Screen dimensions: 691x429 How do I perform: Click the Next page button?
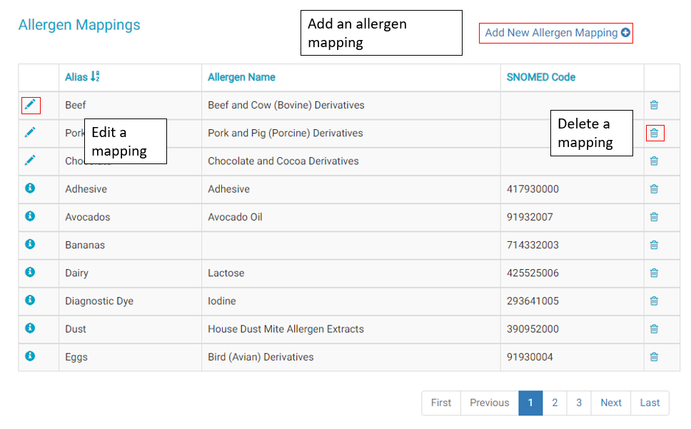point(611,403)
